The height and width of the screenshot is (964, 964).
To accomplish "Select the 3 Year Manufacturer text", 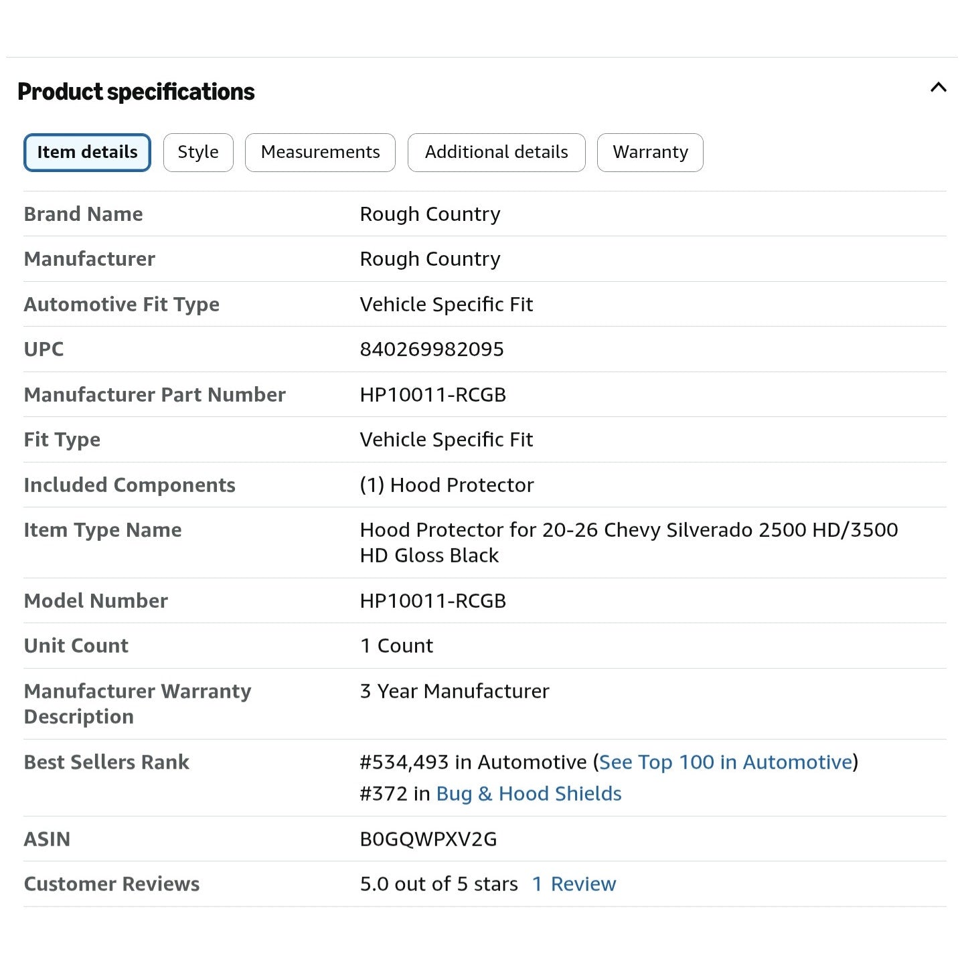I will pyautogui.click(x=455, y=691).
